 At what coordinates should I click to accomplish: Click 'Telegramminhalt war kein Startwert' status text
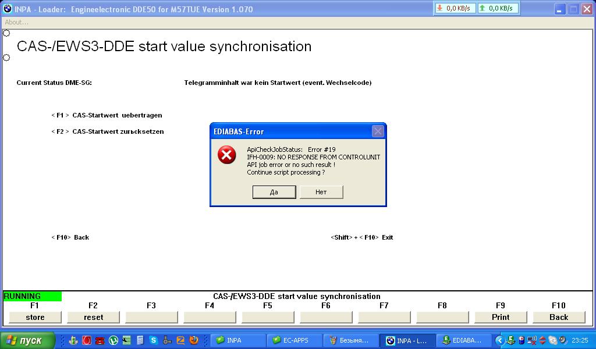pos(278,83)
